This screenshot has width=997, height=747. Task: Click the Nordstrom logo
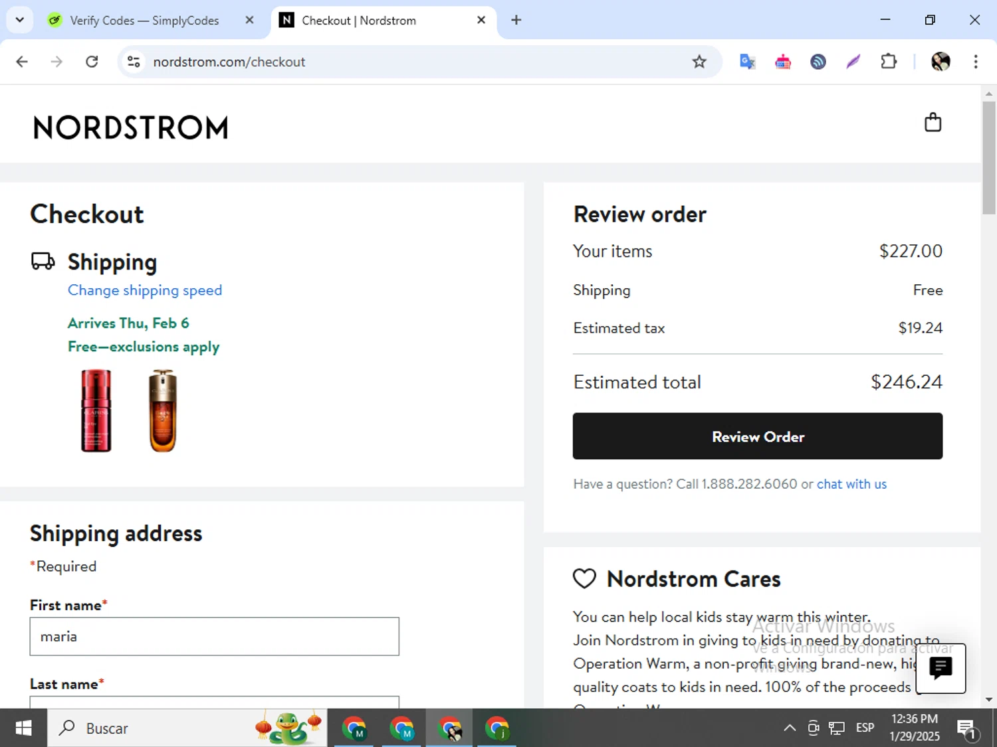131,127
